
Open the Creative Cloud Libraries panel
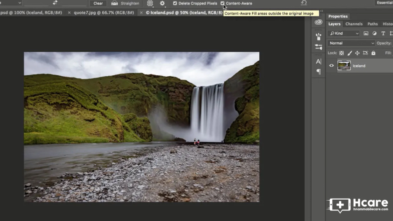pyautogui.click(x=318, y=22)
